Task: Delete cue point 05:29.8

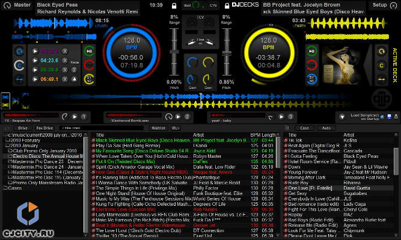Action: [x=65, y=70]
